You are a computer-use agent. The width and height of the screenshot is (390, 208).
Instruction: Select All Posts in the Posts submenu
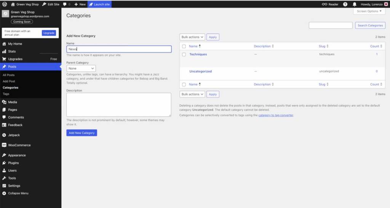click(9, 75)
